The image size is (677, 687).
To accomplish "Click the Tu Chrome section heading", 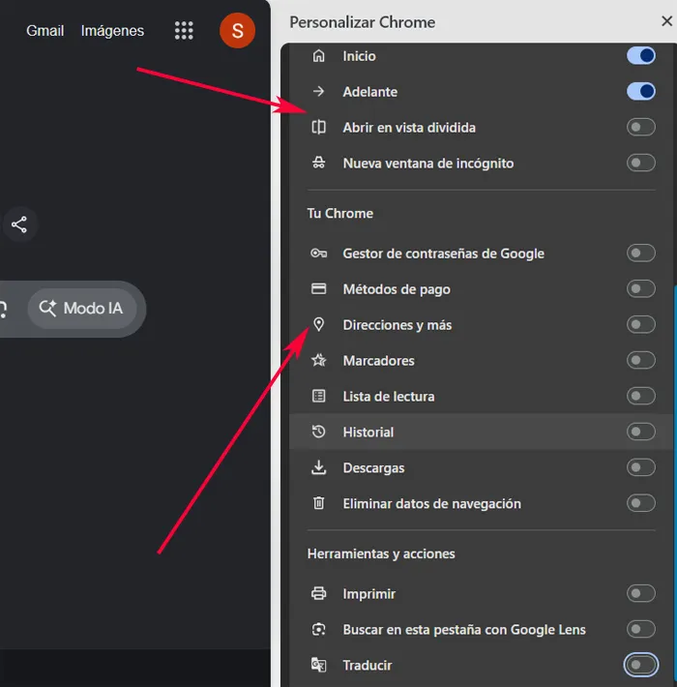I will click(x=340, y=214).
